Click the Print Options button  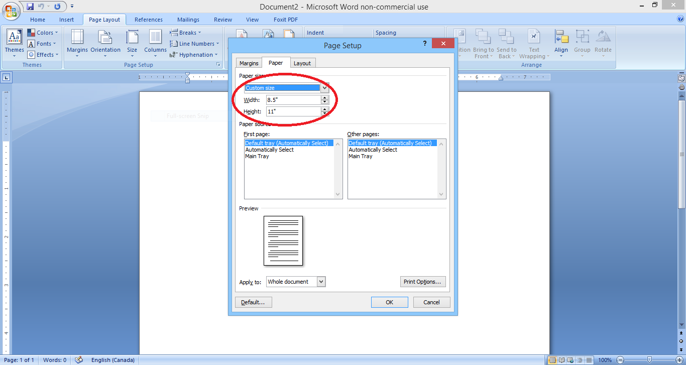click(x=423, y=282)
